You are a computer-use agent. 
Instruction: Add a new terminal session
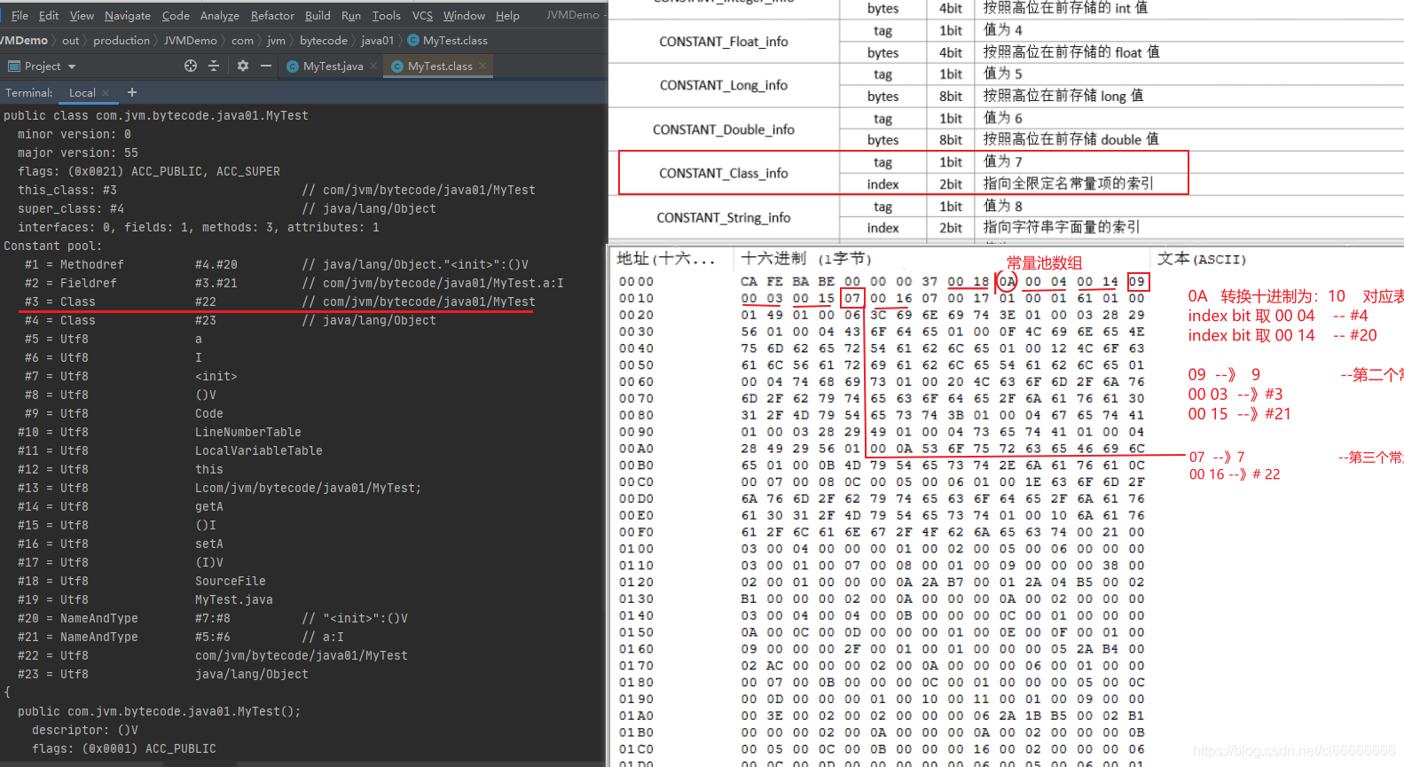point(131,92)
